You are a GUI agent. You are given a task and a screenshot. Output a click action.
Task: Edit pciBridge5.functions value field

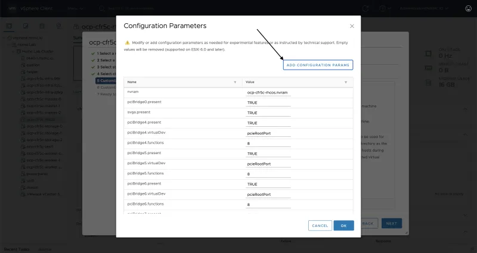pyautogui.click(x=268, y=174)
